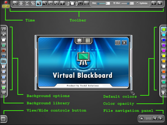Pick the lavender pen color
The height and width of the screenshot is (125, 167).
[164, 77]
